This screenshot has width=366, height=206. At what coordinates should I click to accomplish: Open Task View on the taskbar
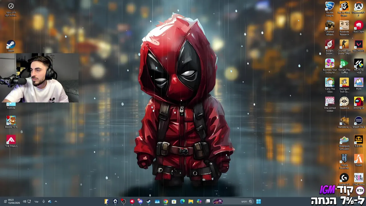point(208,201)
